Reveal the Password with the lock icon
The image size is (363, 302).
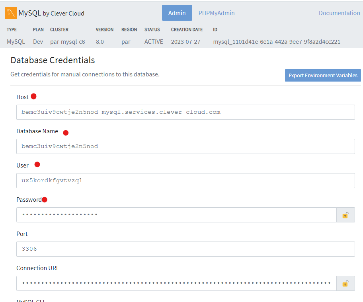pos(345,215)
